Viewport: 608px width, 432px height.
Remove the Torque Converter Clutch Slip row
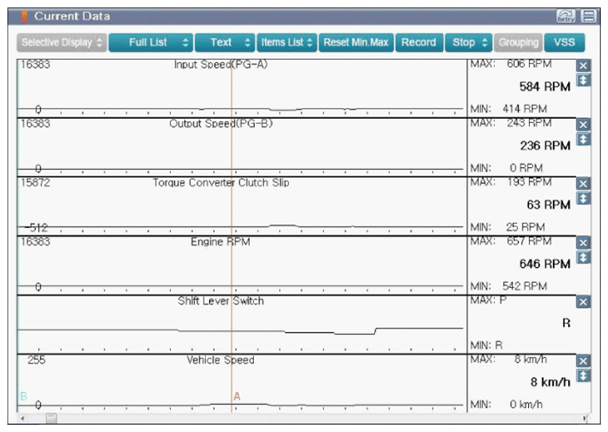(x=582, y=183)
